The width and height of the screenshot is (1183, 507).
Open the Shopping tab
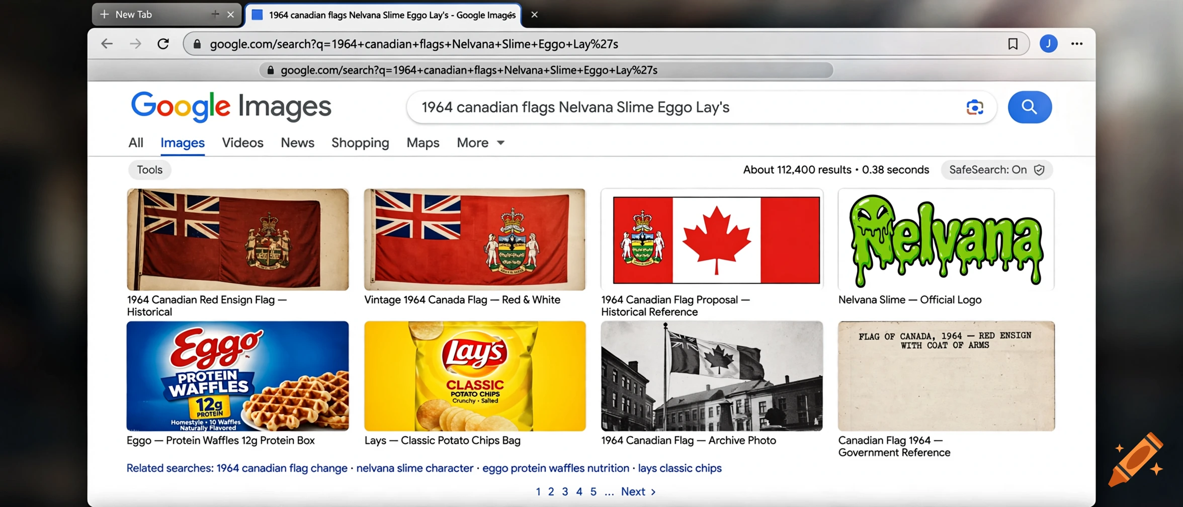pos(360,143)
